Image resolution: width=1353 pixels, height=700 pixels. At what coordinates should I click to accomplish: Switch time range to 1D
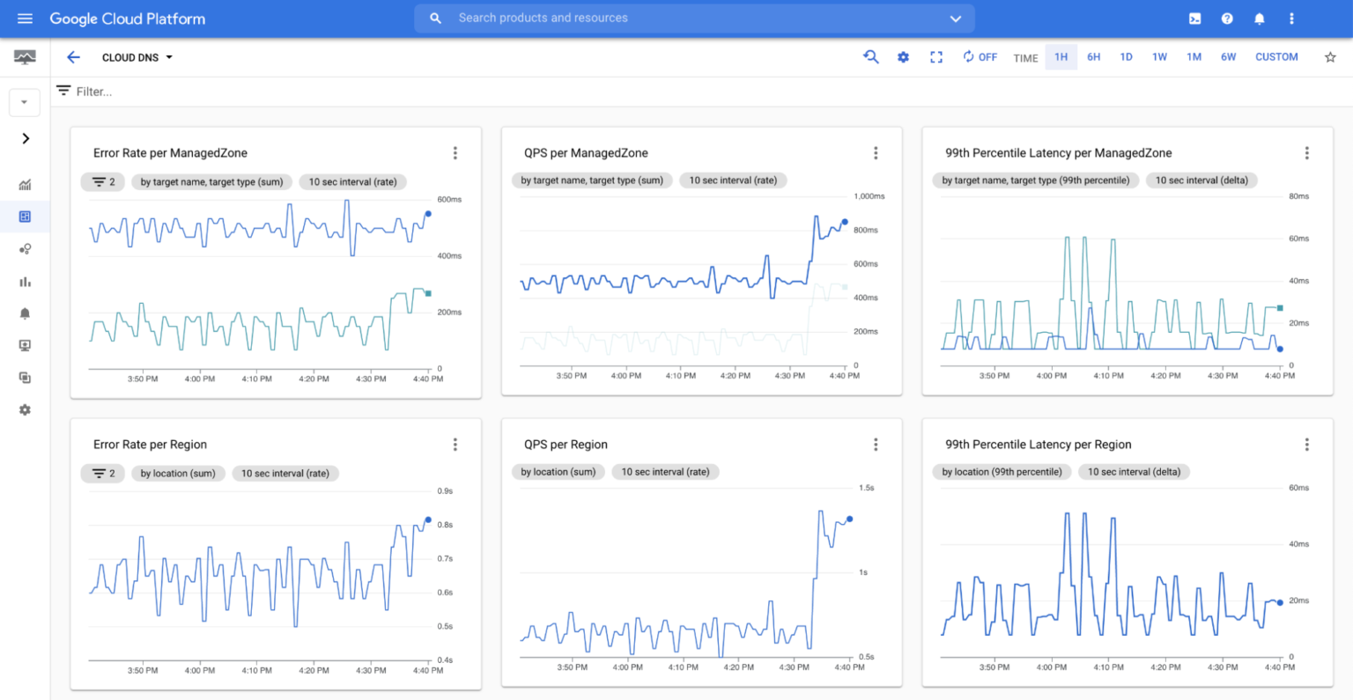(x=1126, y=56)
